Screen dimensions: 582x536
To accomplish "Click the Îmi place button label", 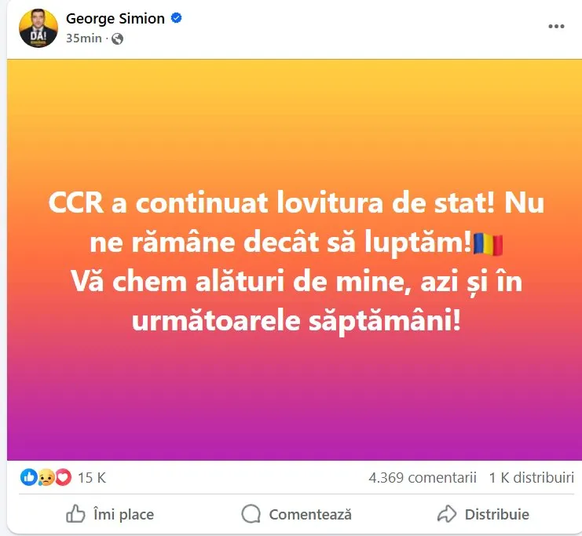I will pos(123,515).
